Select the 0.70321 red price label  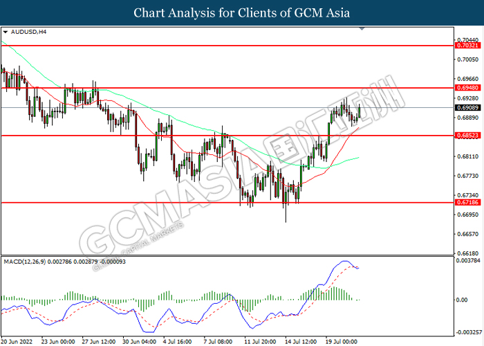point(468,46)
